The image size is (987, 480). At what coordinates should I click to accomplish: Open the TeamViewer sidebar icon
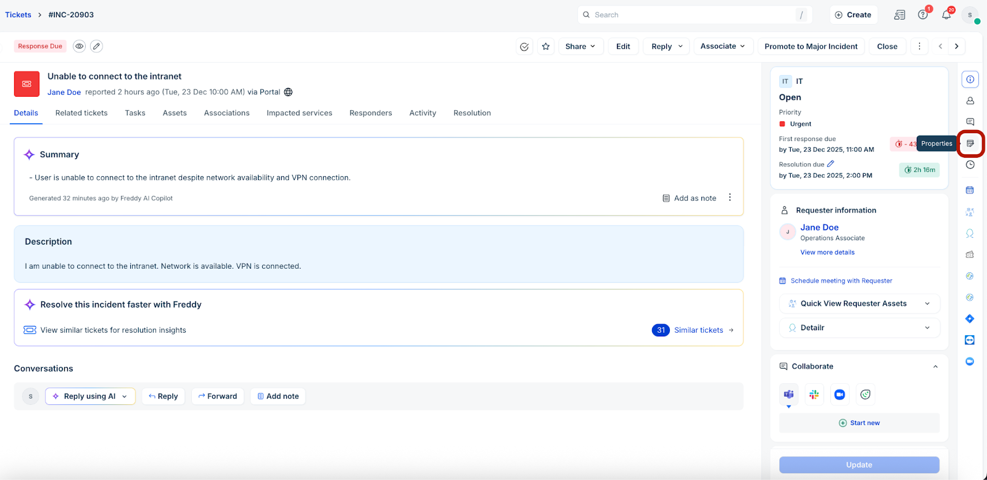click(x=970, y=340)
